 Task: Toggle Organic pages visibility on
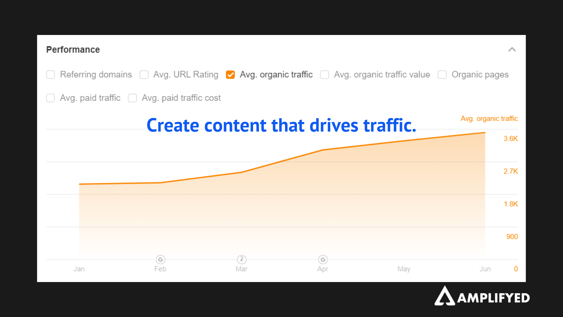pos(442,74)
